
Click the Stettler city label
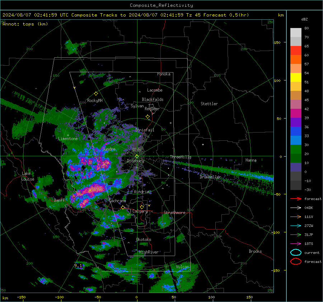coord(209,104)
